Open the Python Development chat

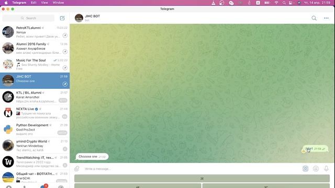pos(35,129)
